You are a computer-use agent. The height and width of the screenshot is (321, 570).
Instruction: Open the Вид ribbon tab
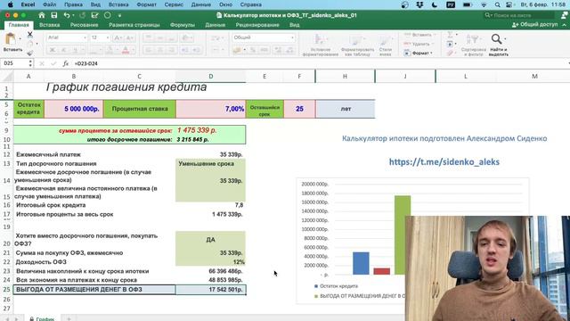click(295, 25)
